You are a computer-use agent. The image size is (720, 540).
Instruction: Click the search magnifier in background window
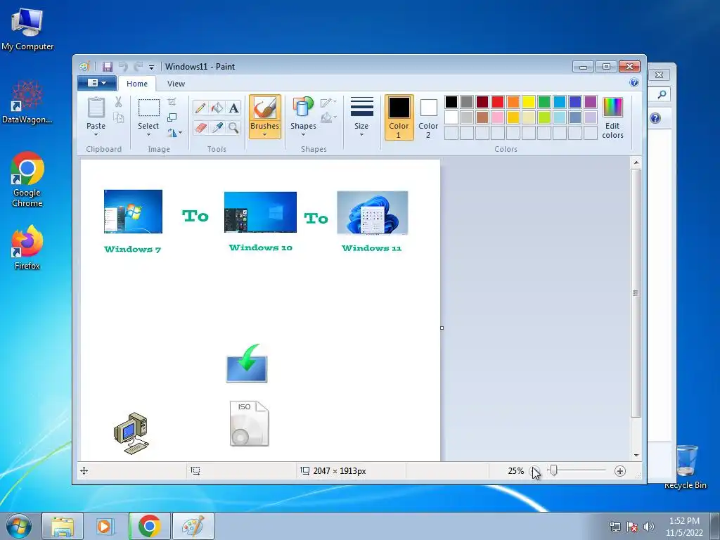661,95
